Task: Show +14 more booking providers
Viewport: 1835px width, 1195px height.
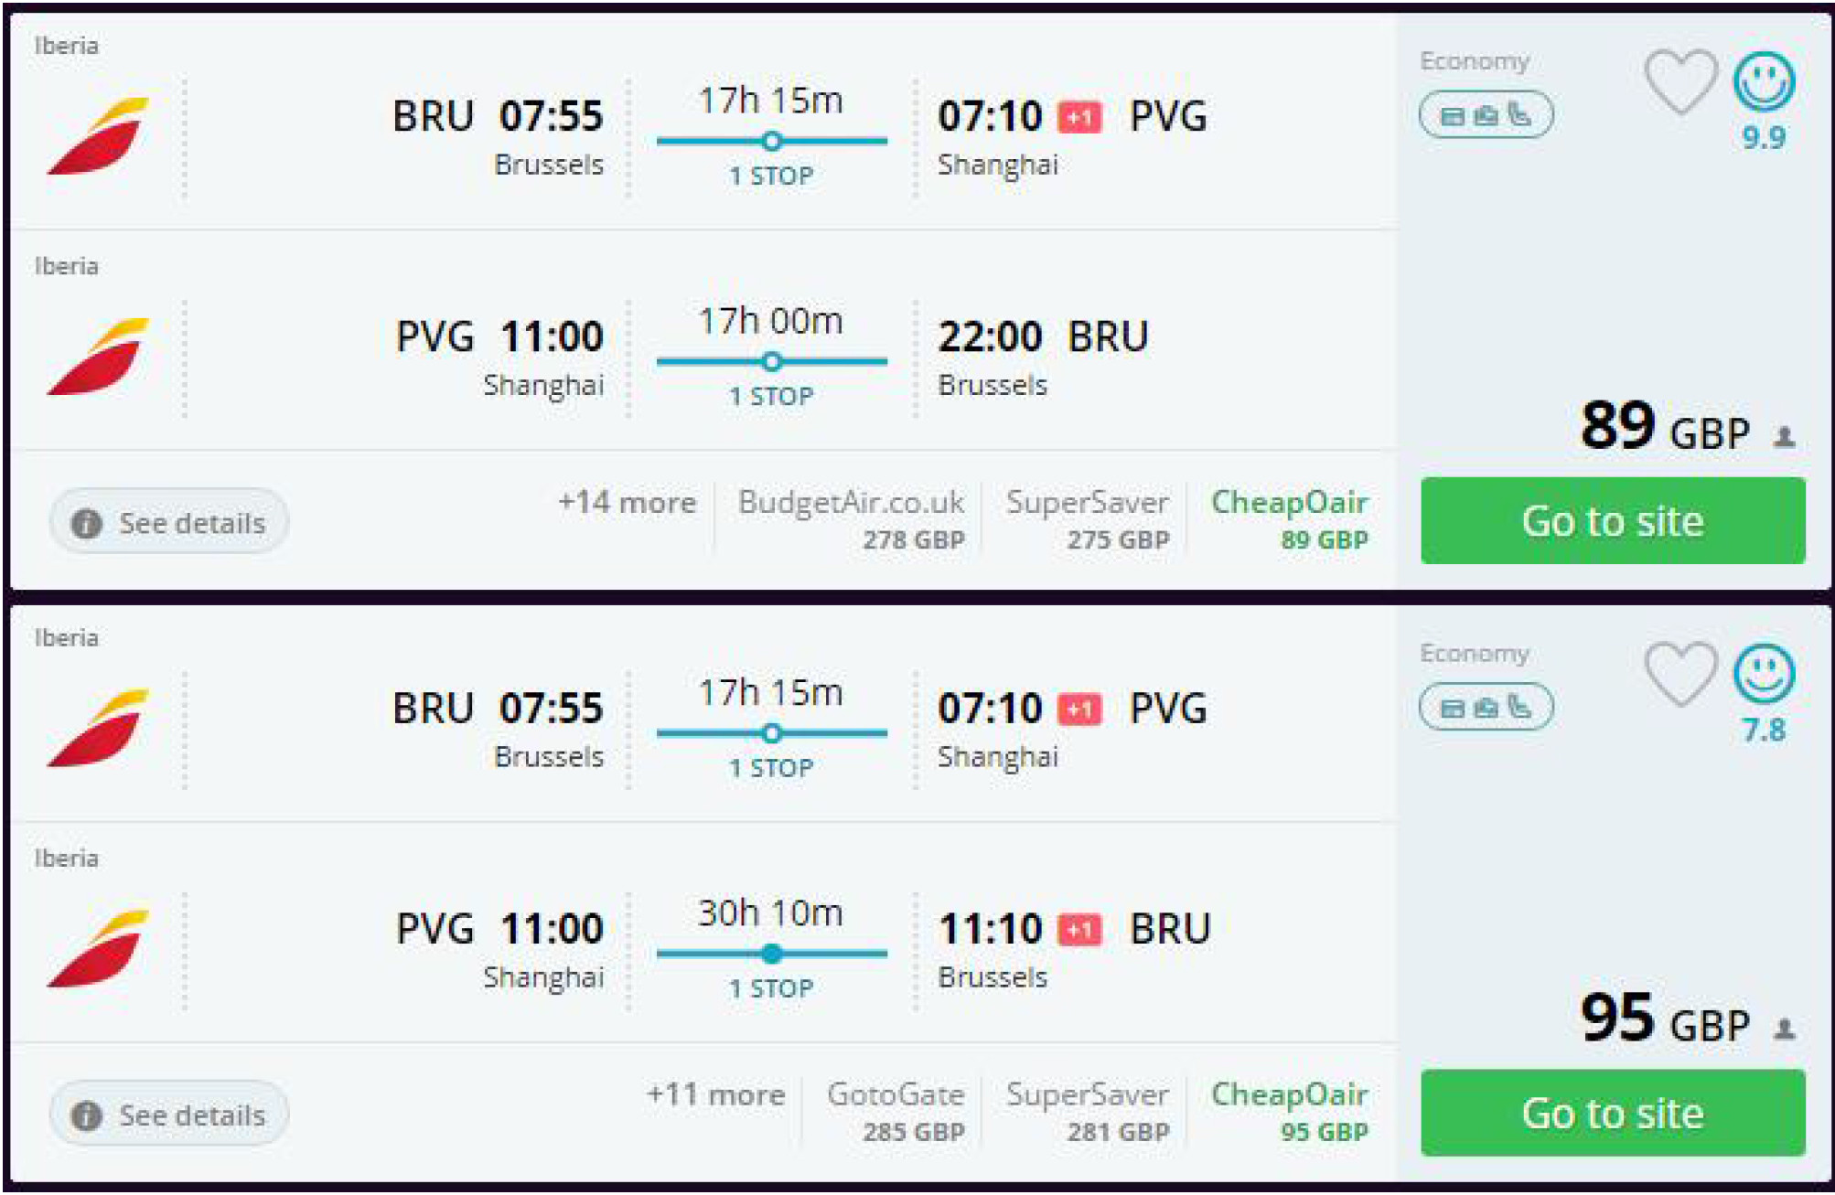Action: pyautogui.click(x=627, y=503)
